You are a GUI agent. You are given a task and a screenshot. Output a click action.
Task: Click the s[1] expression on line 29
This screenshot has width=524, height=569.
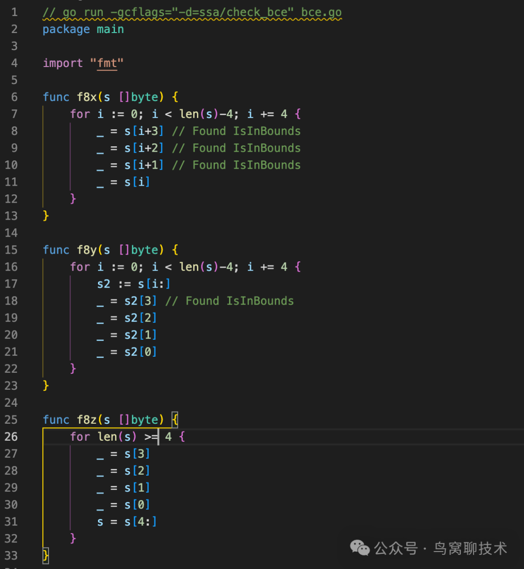tap(137, 488)
